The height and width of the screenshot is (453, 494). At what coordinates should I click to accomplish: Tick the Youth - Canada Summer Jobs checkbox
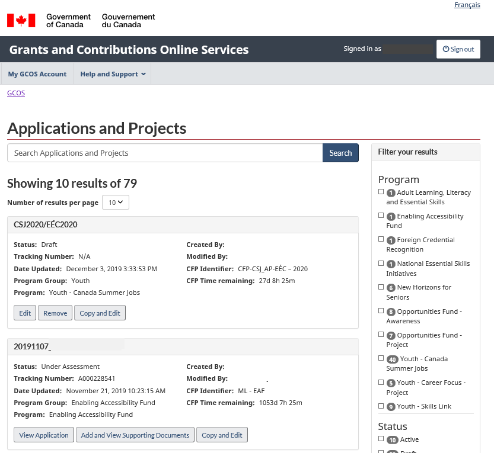(381, 358)
